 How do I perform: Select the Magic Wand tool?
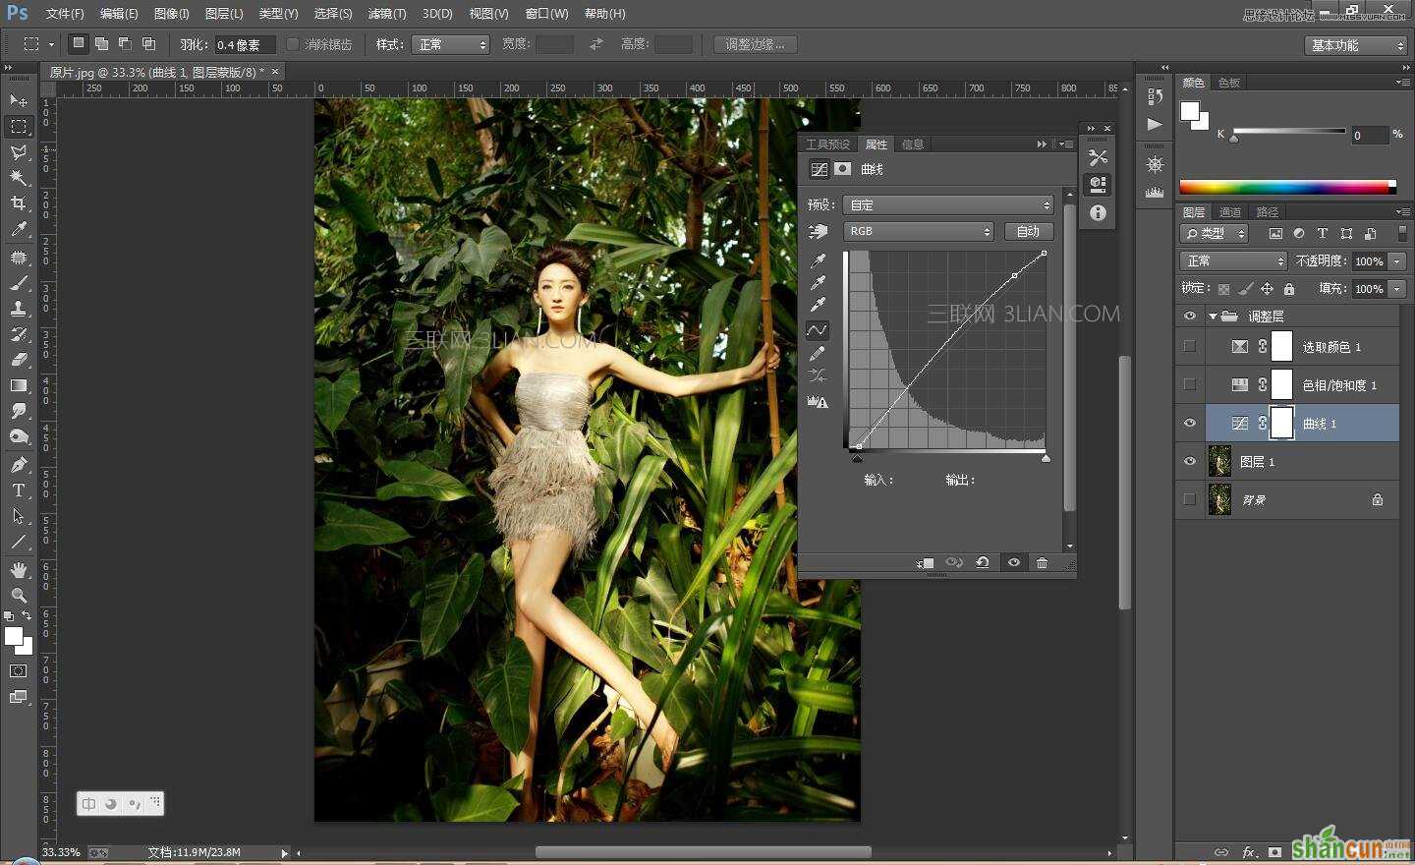(x=19, y=178)
